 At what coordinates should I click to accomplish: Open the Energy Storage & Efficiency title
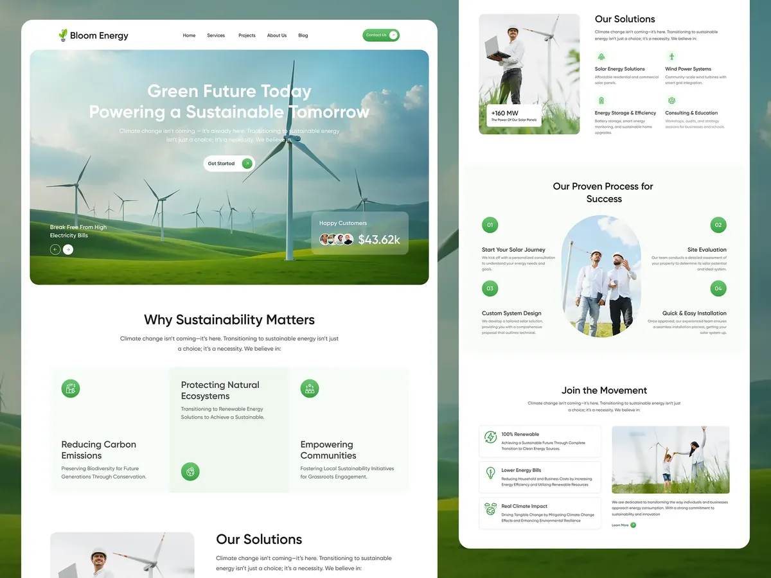tap(625, 113)
